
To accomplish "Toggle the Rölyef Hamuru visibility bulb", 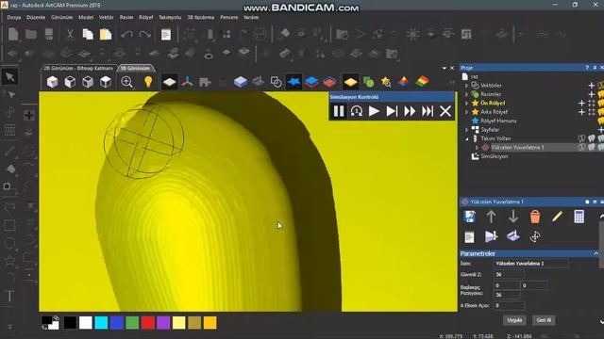I will coord(601,121).
